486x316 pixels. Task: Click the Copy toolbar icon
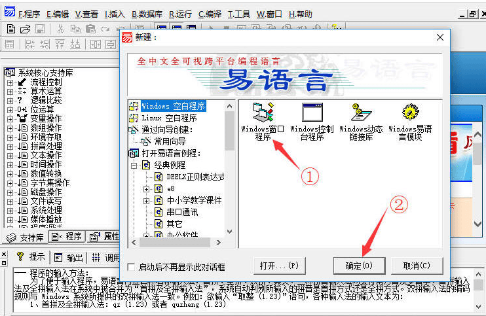(x=75, y=29)
